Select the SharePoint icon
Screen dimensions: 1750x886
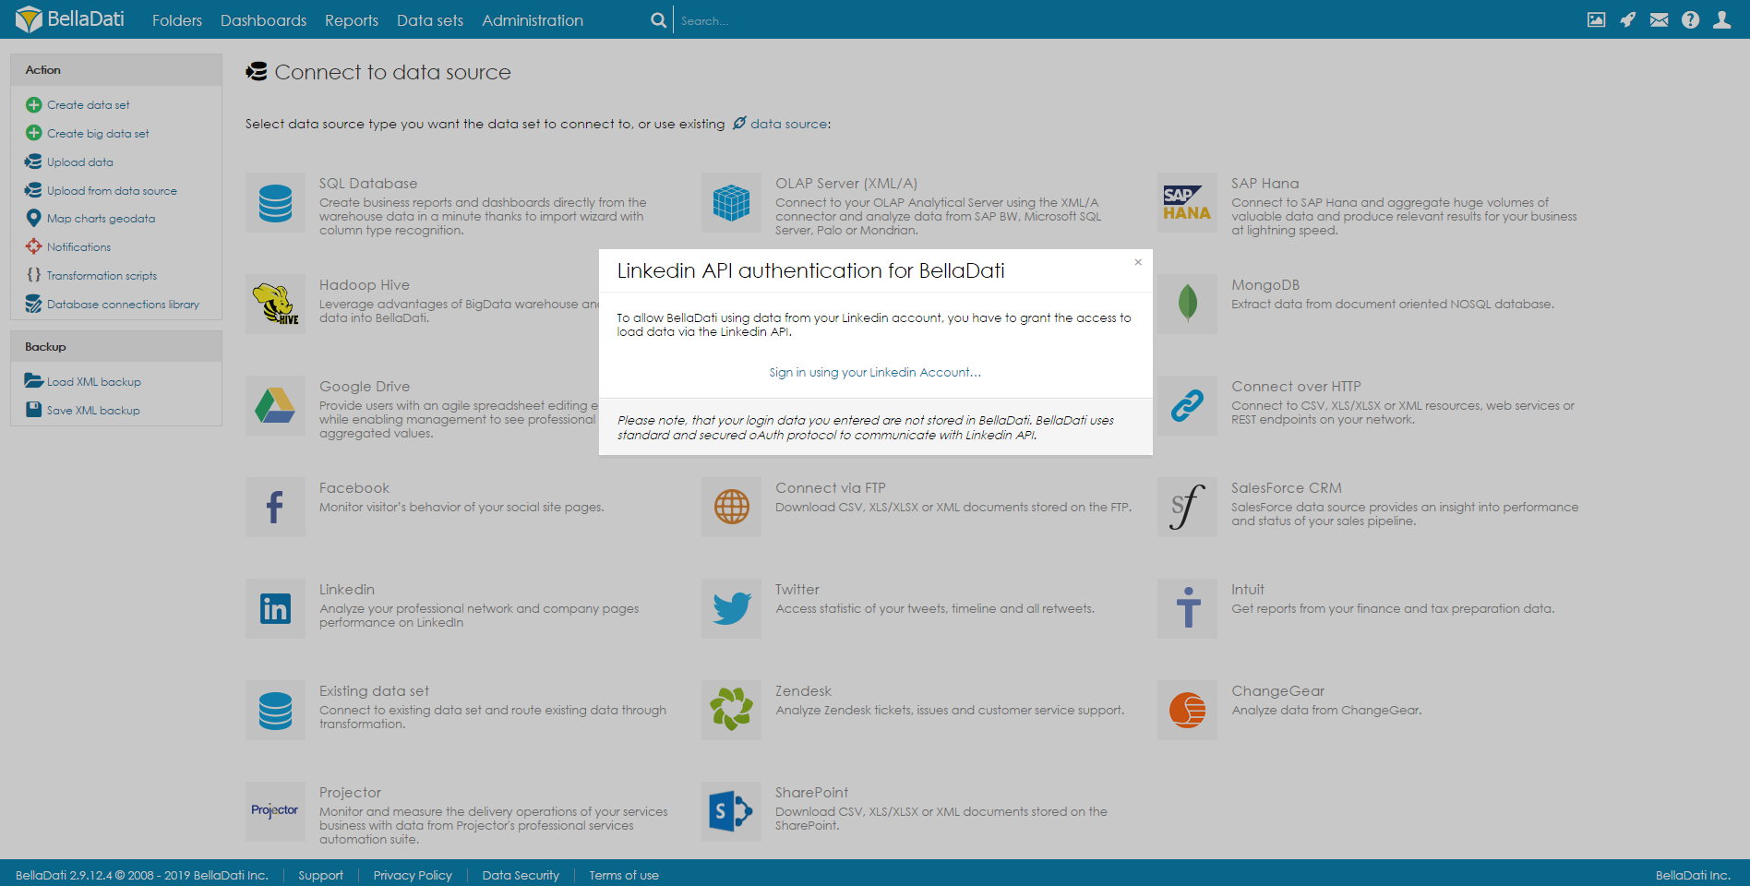click(x=731, y=812)
